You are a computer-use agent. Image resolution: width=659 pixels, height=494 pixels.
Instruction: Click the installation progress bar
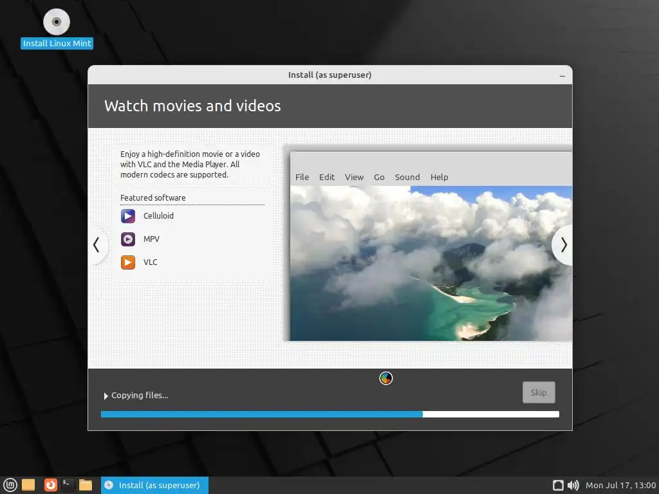pyautogui.click(x=330, y=414)
